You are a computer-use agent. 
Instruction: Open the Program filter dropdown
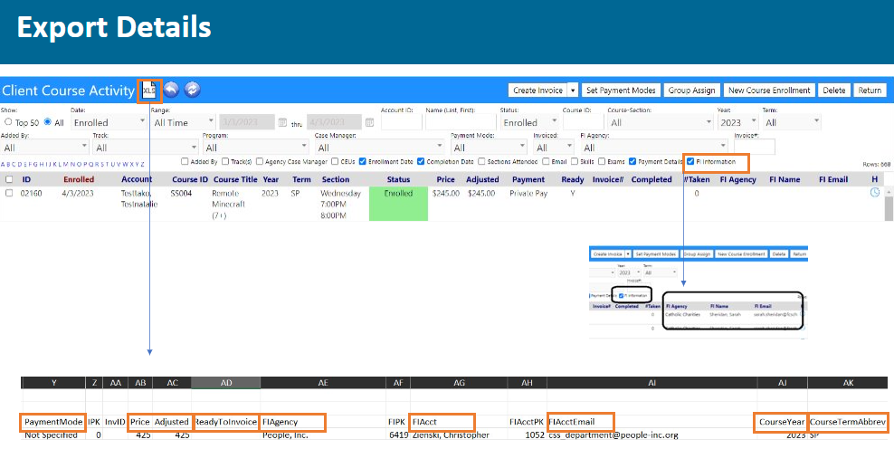[255, 148]
